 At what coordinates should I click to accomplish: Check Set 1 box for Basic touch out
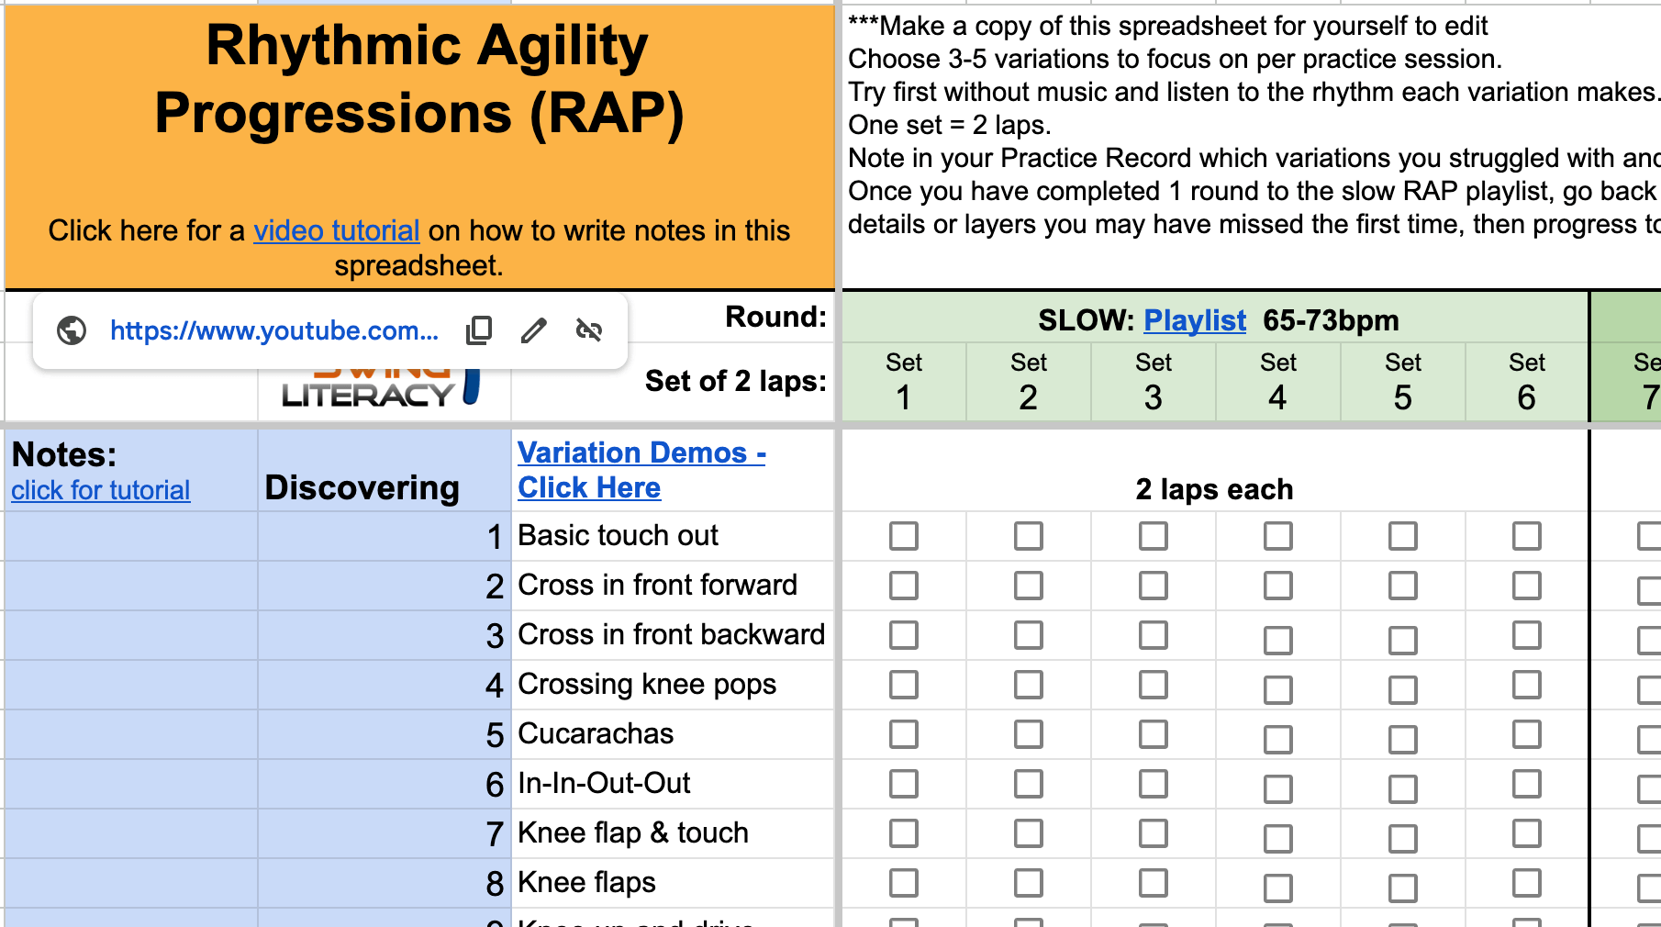(903, 536)
